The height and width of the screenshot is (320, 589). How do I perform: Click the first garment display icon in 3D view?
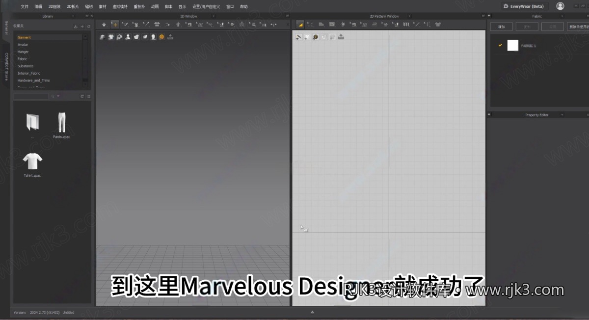[x=103, y=37]
